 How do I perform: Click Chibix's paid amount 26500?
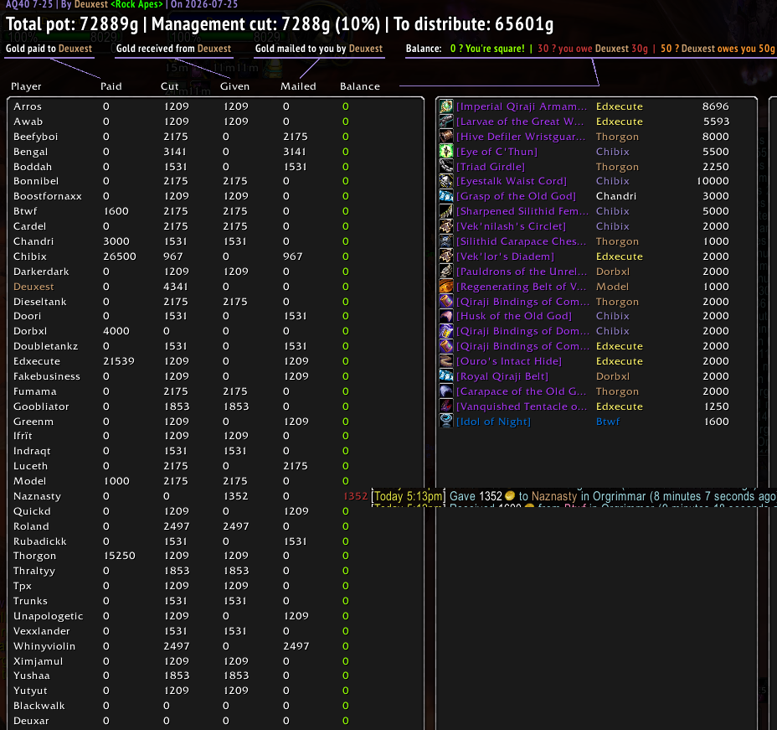click(x=120, y=256)
